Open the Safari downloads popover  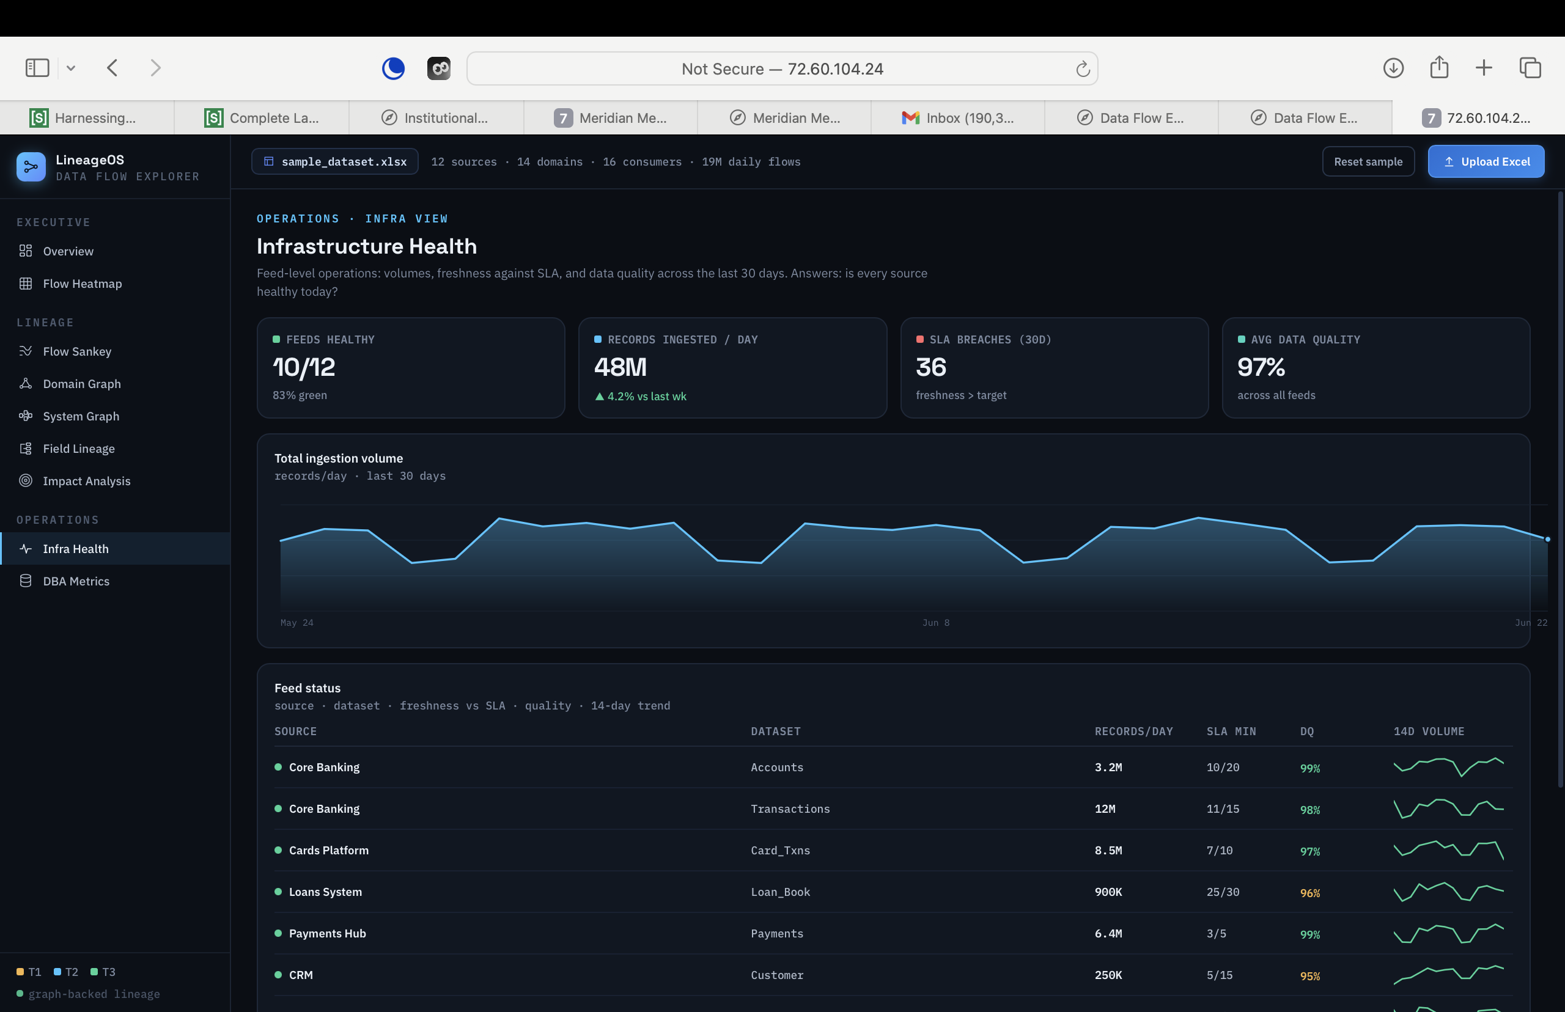tap(1393, 68)
